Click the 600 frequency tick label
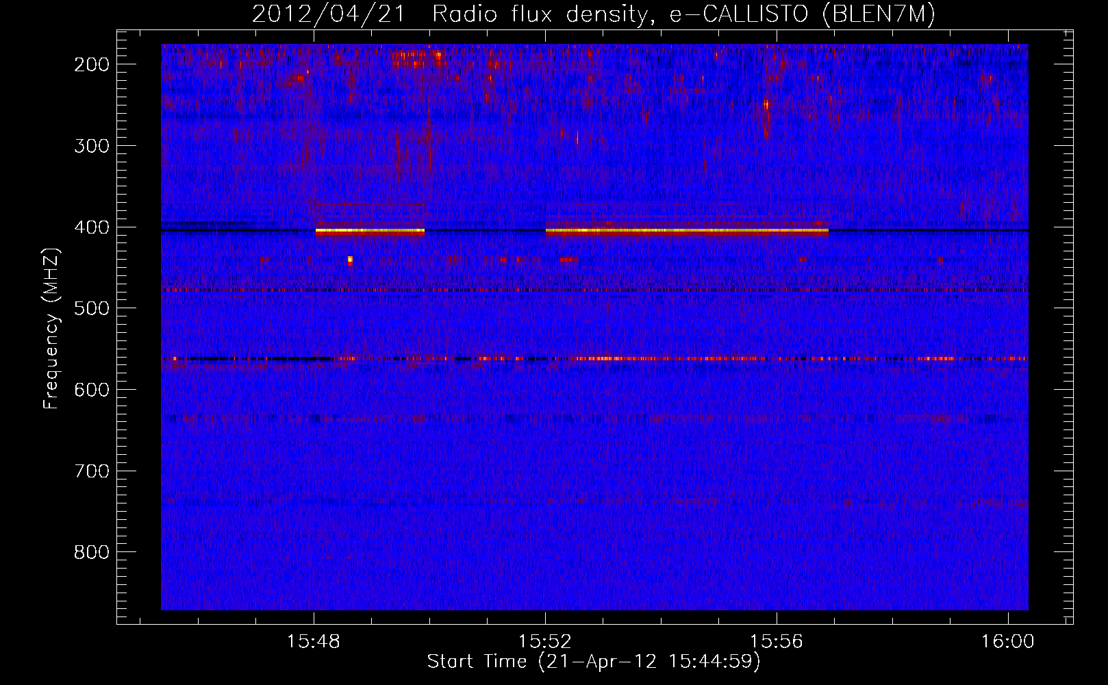Screen dimensions: 1108x685 coord(91,390)
